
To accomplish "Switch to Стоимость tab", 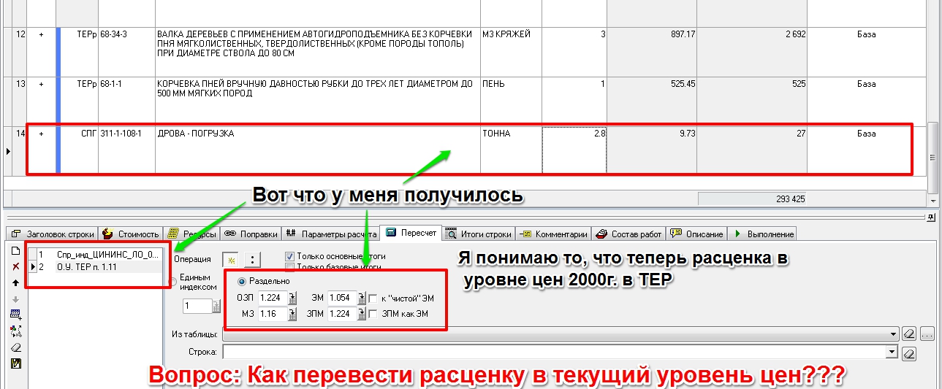I will click(x=131, y=234).
